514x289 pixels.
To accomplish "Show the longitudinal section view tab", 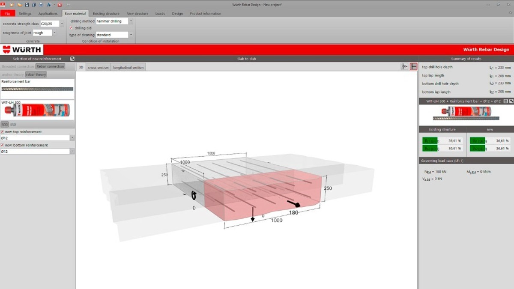I will (x=128, y=67).
